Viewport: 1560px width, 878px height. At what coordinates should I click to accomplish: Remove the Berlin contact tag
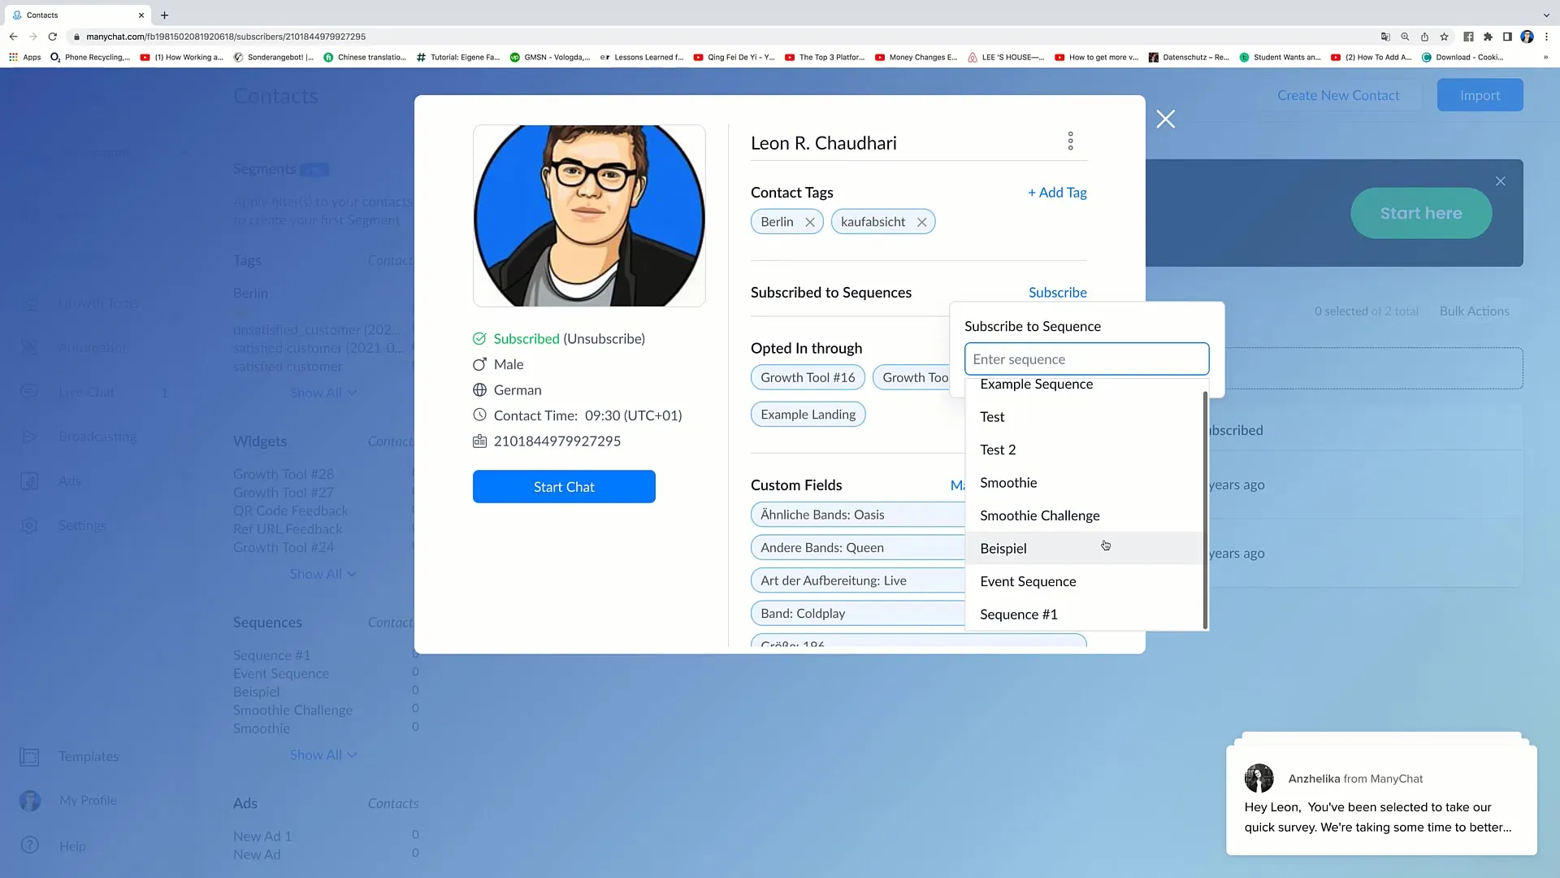click(x=811, y=222)
